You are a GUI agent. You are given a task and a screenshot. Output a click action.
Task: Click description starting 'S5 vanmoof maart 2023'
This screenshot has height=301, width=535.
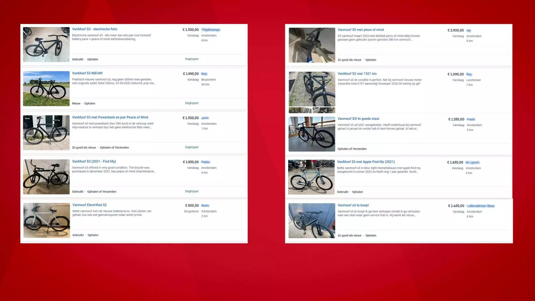tap(379, 38)
